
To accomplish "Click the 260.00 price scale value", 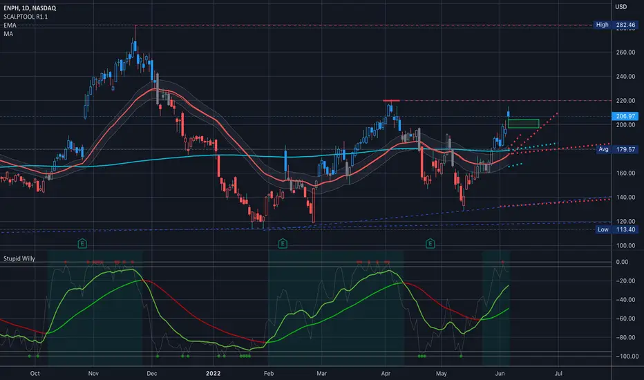I will pos(625,53).
